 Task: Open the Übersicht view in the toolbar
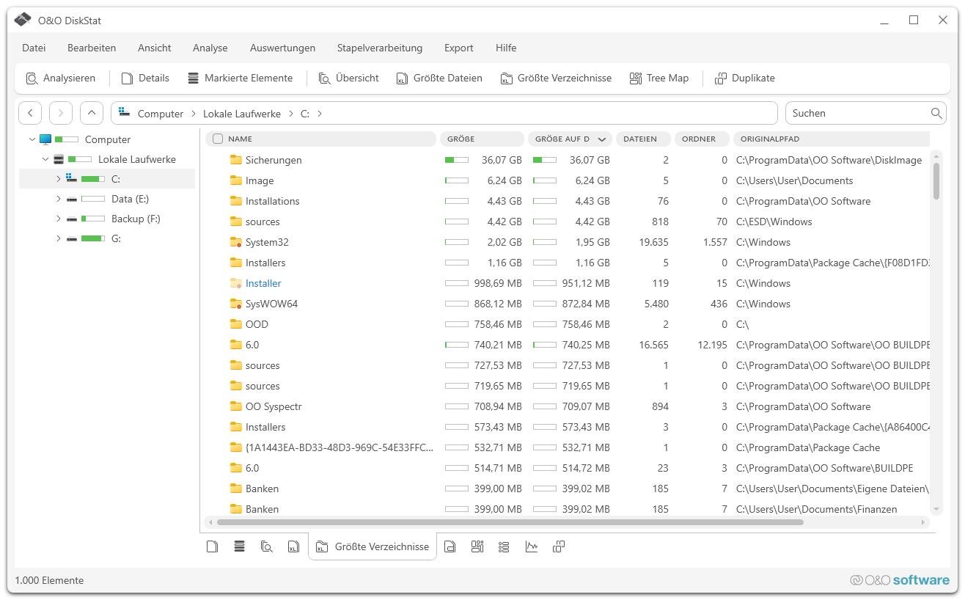(348, 78)
